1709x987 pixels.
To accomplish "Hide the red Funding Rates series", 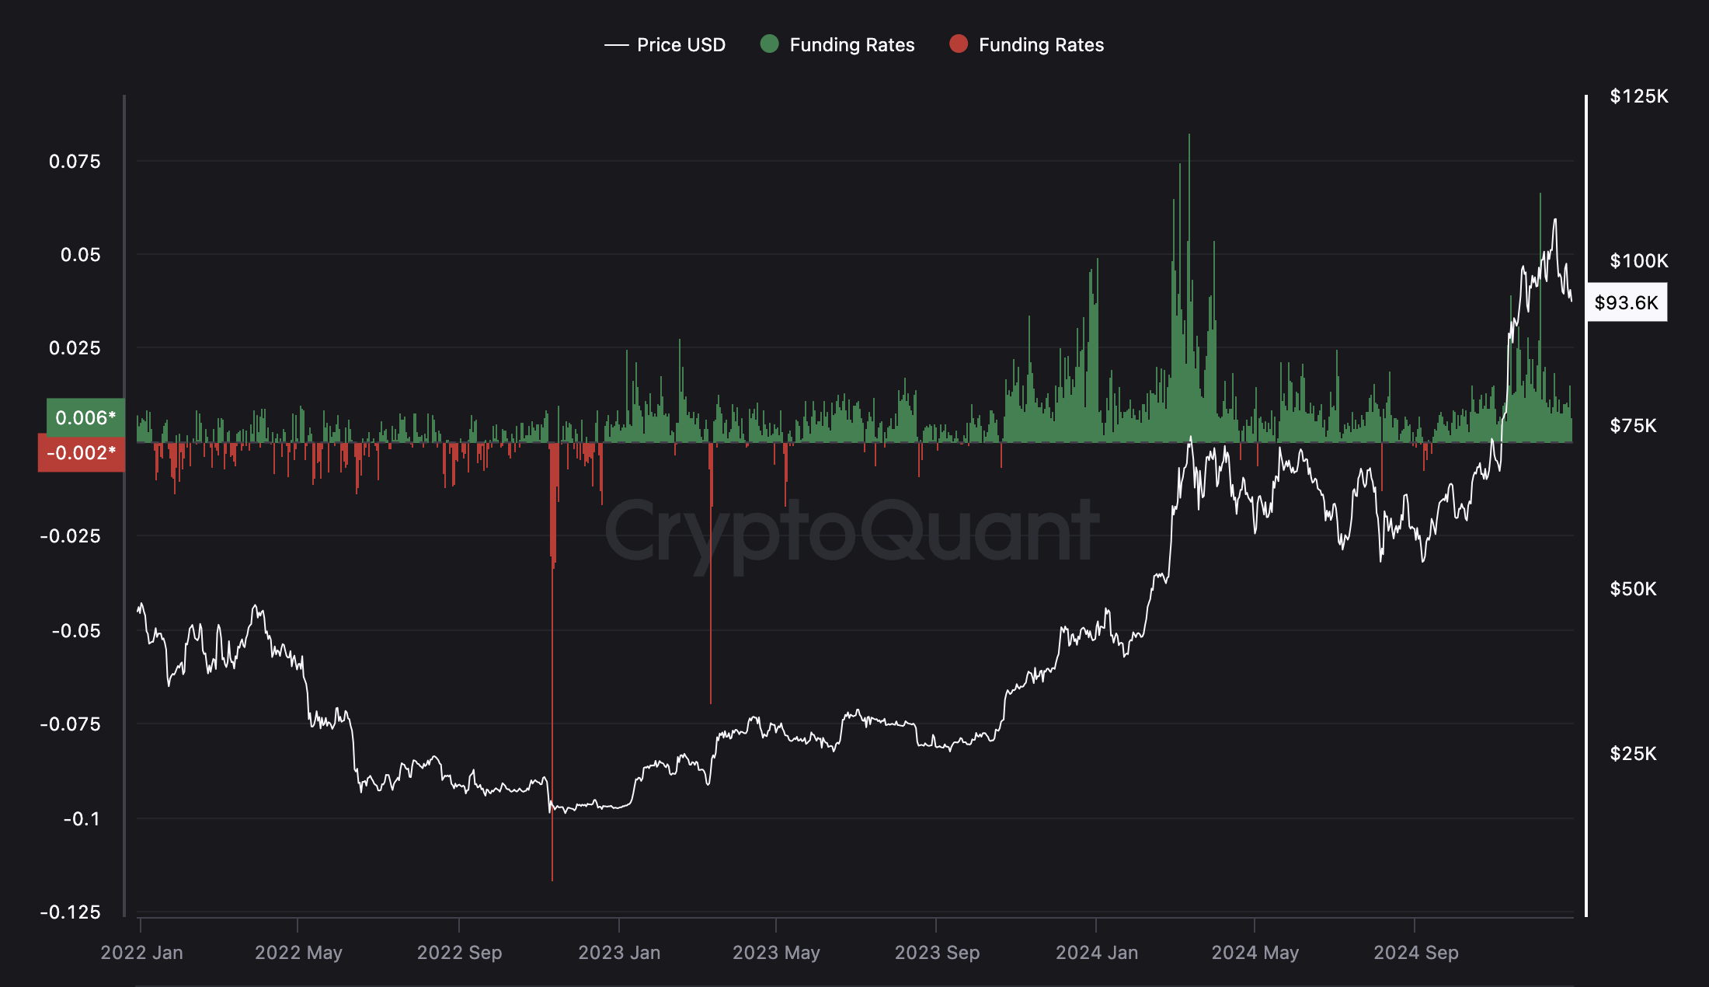I will 1041,45.
